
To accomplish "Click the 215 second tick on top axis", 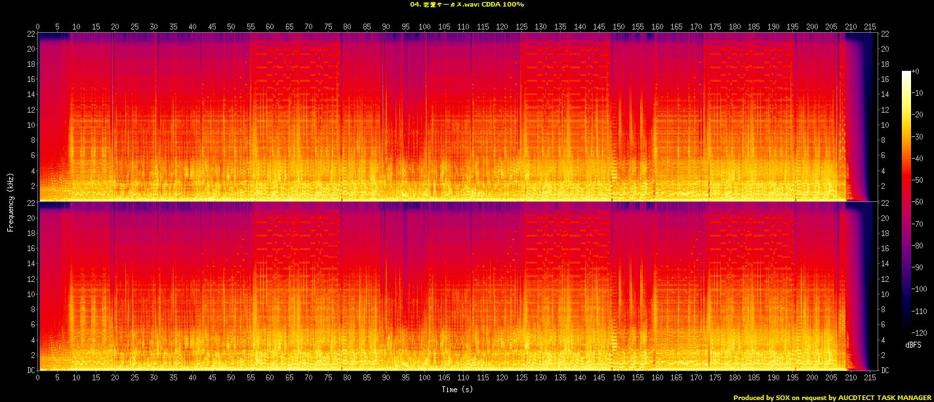I will point(870,27).
